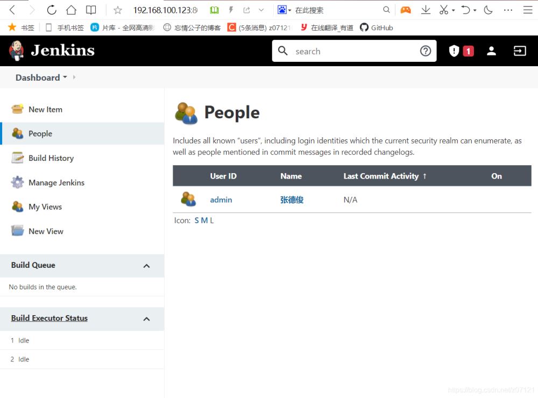The image size is (538, 398).
Task: Click the browser forward arrow
Action: [x=32, y=10]
